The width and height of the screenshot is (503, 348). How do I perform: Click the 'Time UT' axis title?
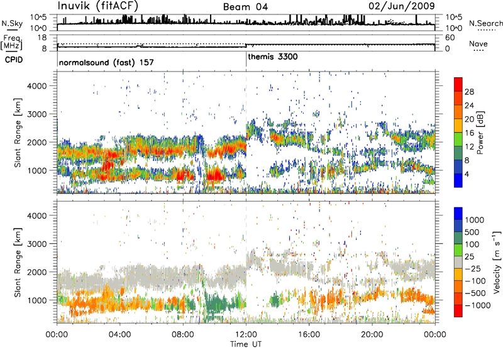pos(246,344)
